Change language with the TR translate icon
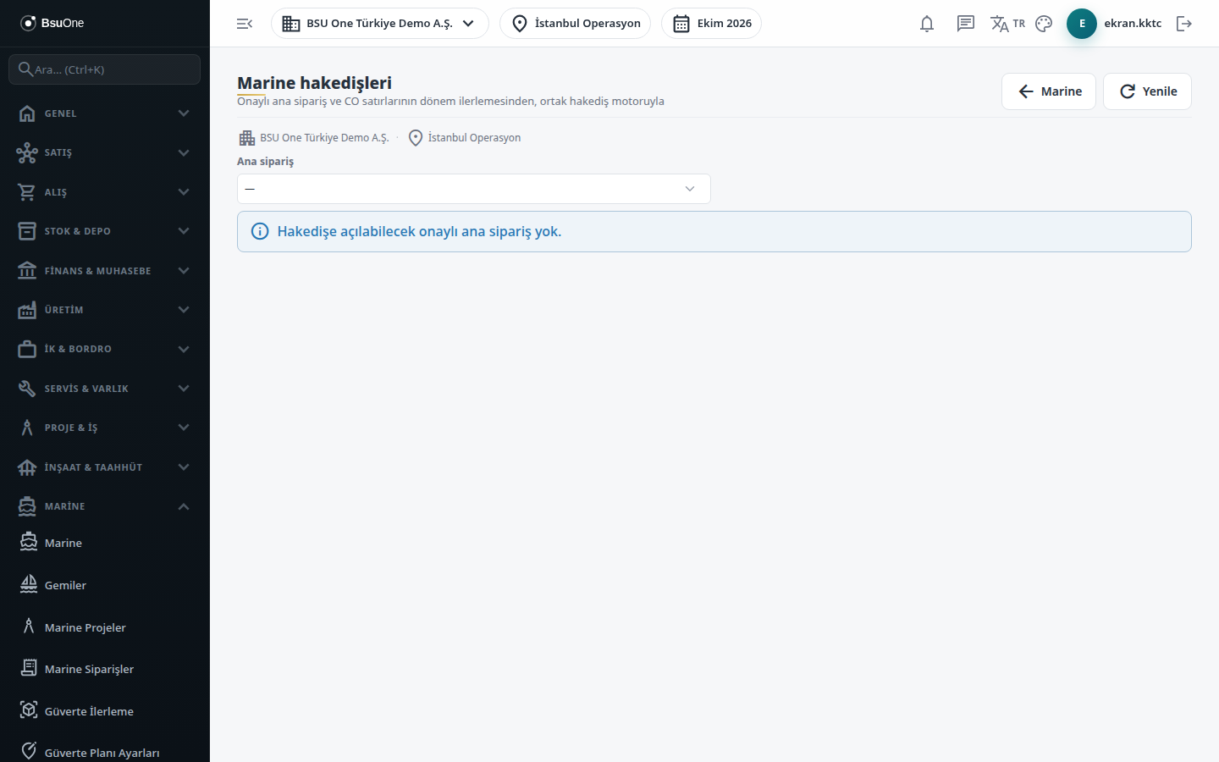Screen dimensions: 1219x762 (x=1007, y=24)
